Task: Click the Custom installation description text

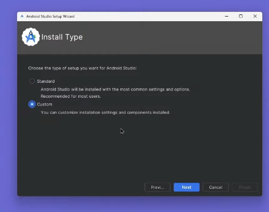Action: [x=105, y=113]
